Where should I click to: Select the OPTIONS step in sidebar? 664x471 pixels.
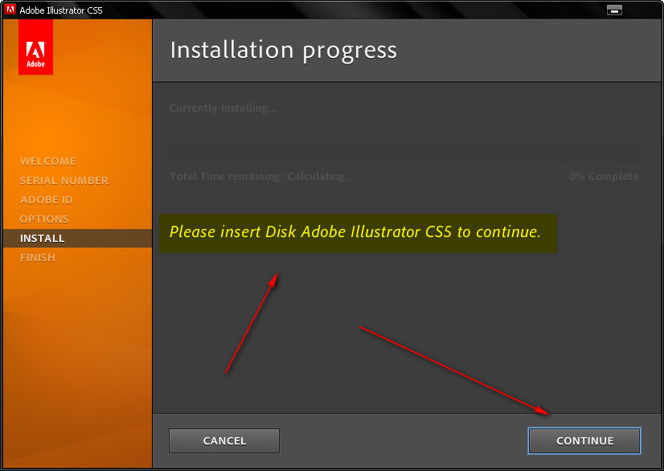tap(44, 219)
